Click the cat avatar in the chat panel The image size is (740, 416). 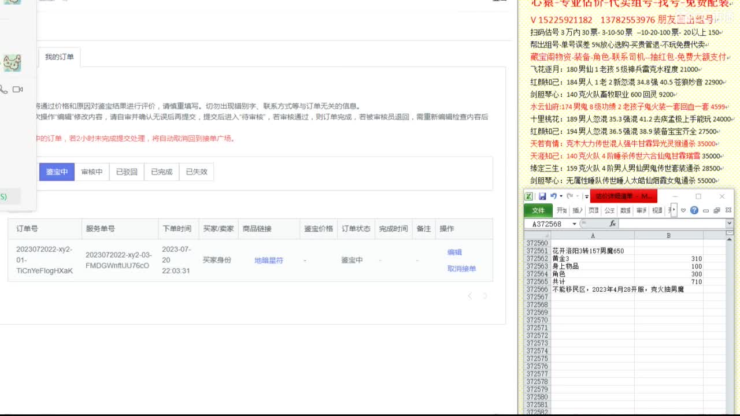click(x=12, y=62)
